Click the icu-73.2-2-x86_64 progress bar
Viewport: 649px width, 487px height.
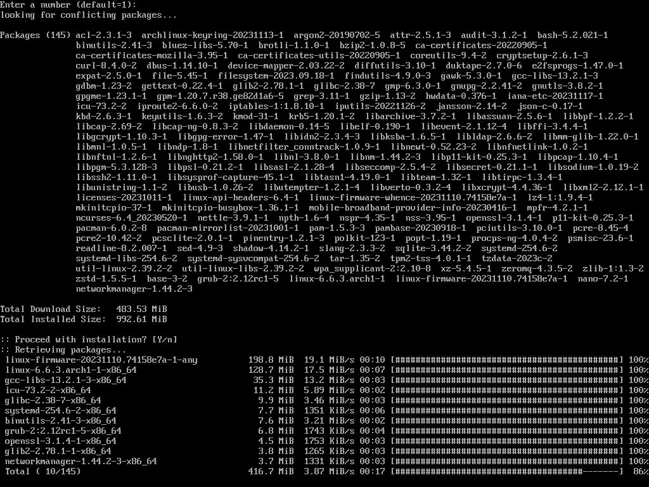click(x=507, y=390)
